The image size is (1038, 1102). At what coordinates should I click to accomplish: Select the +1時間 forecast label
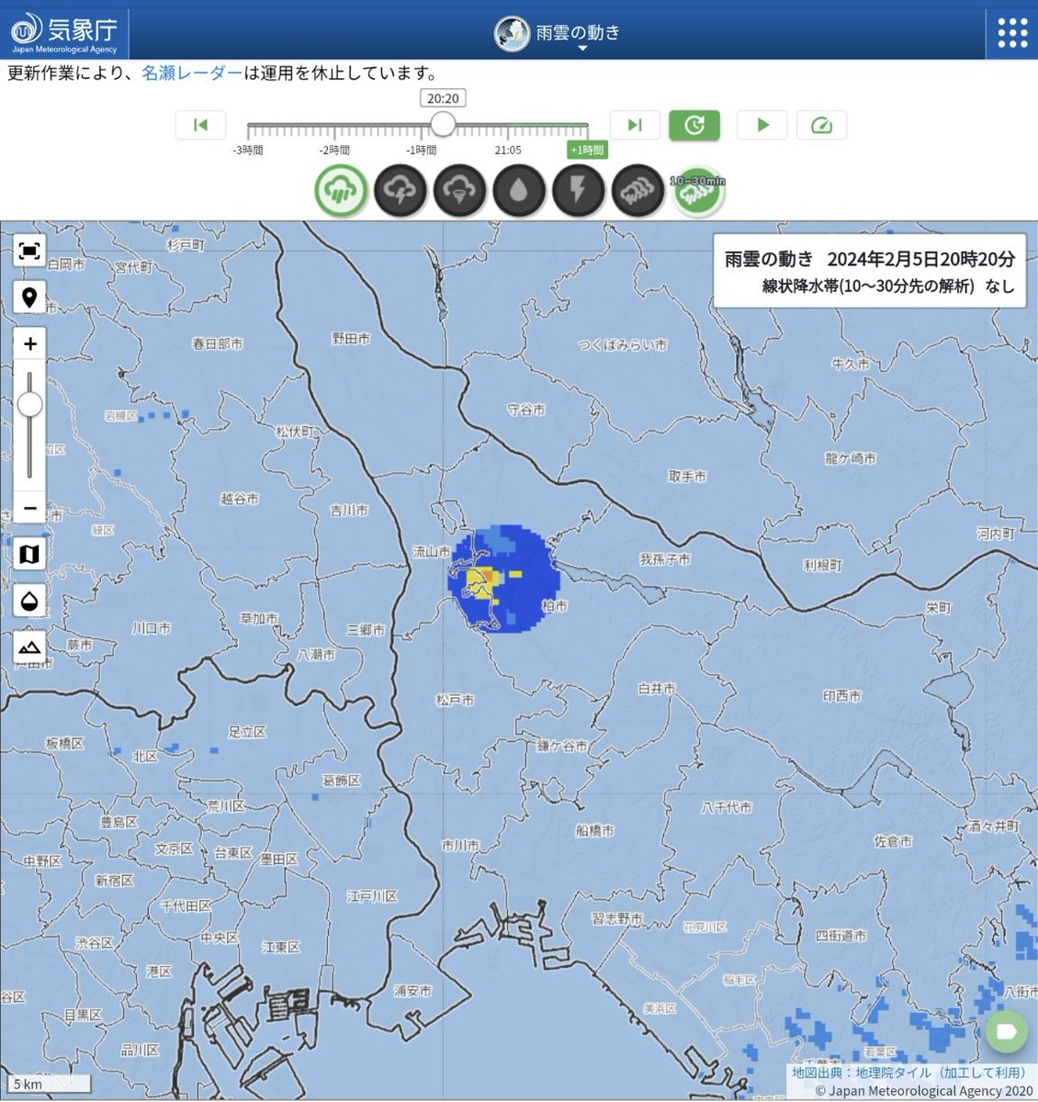click(x=587, y=150)
